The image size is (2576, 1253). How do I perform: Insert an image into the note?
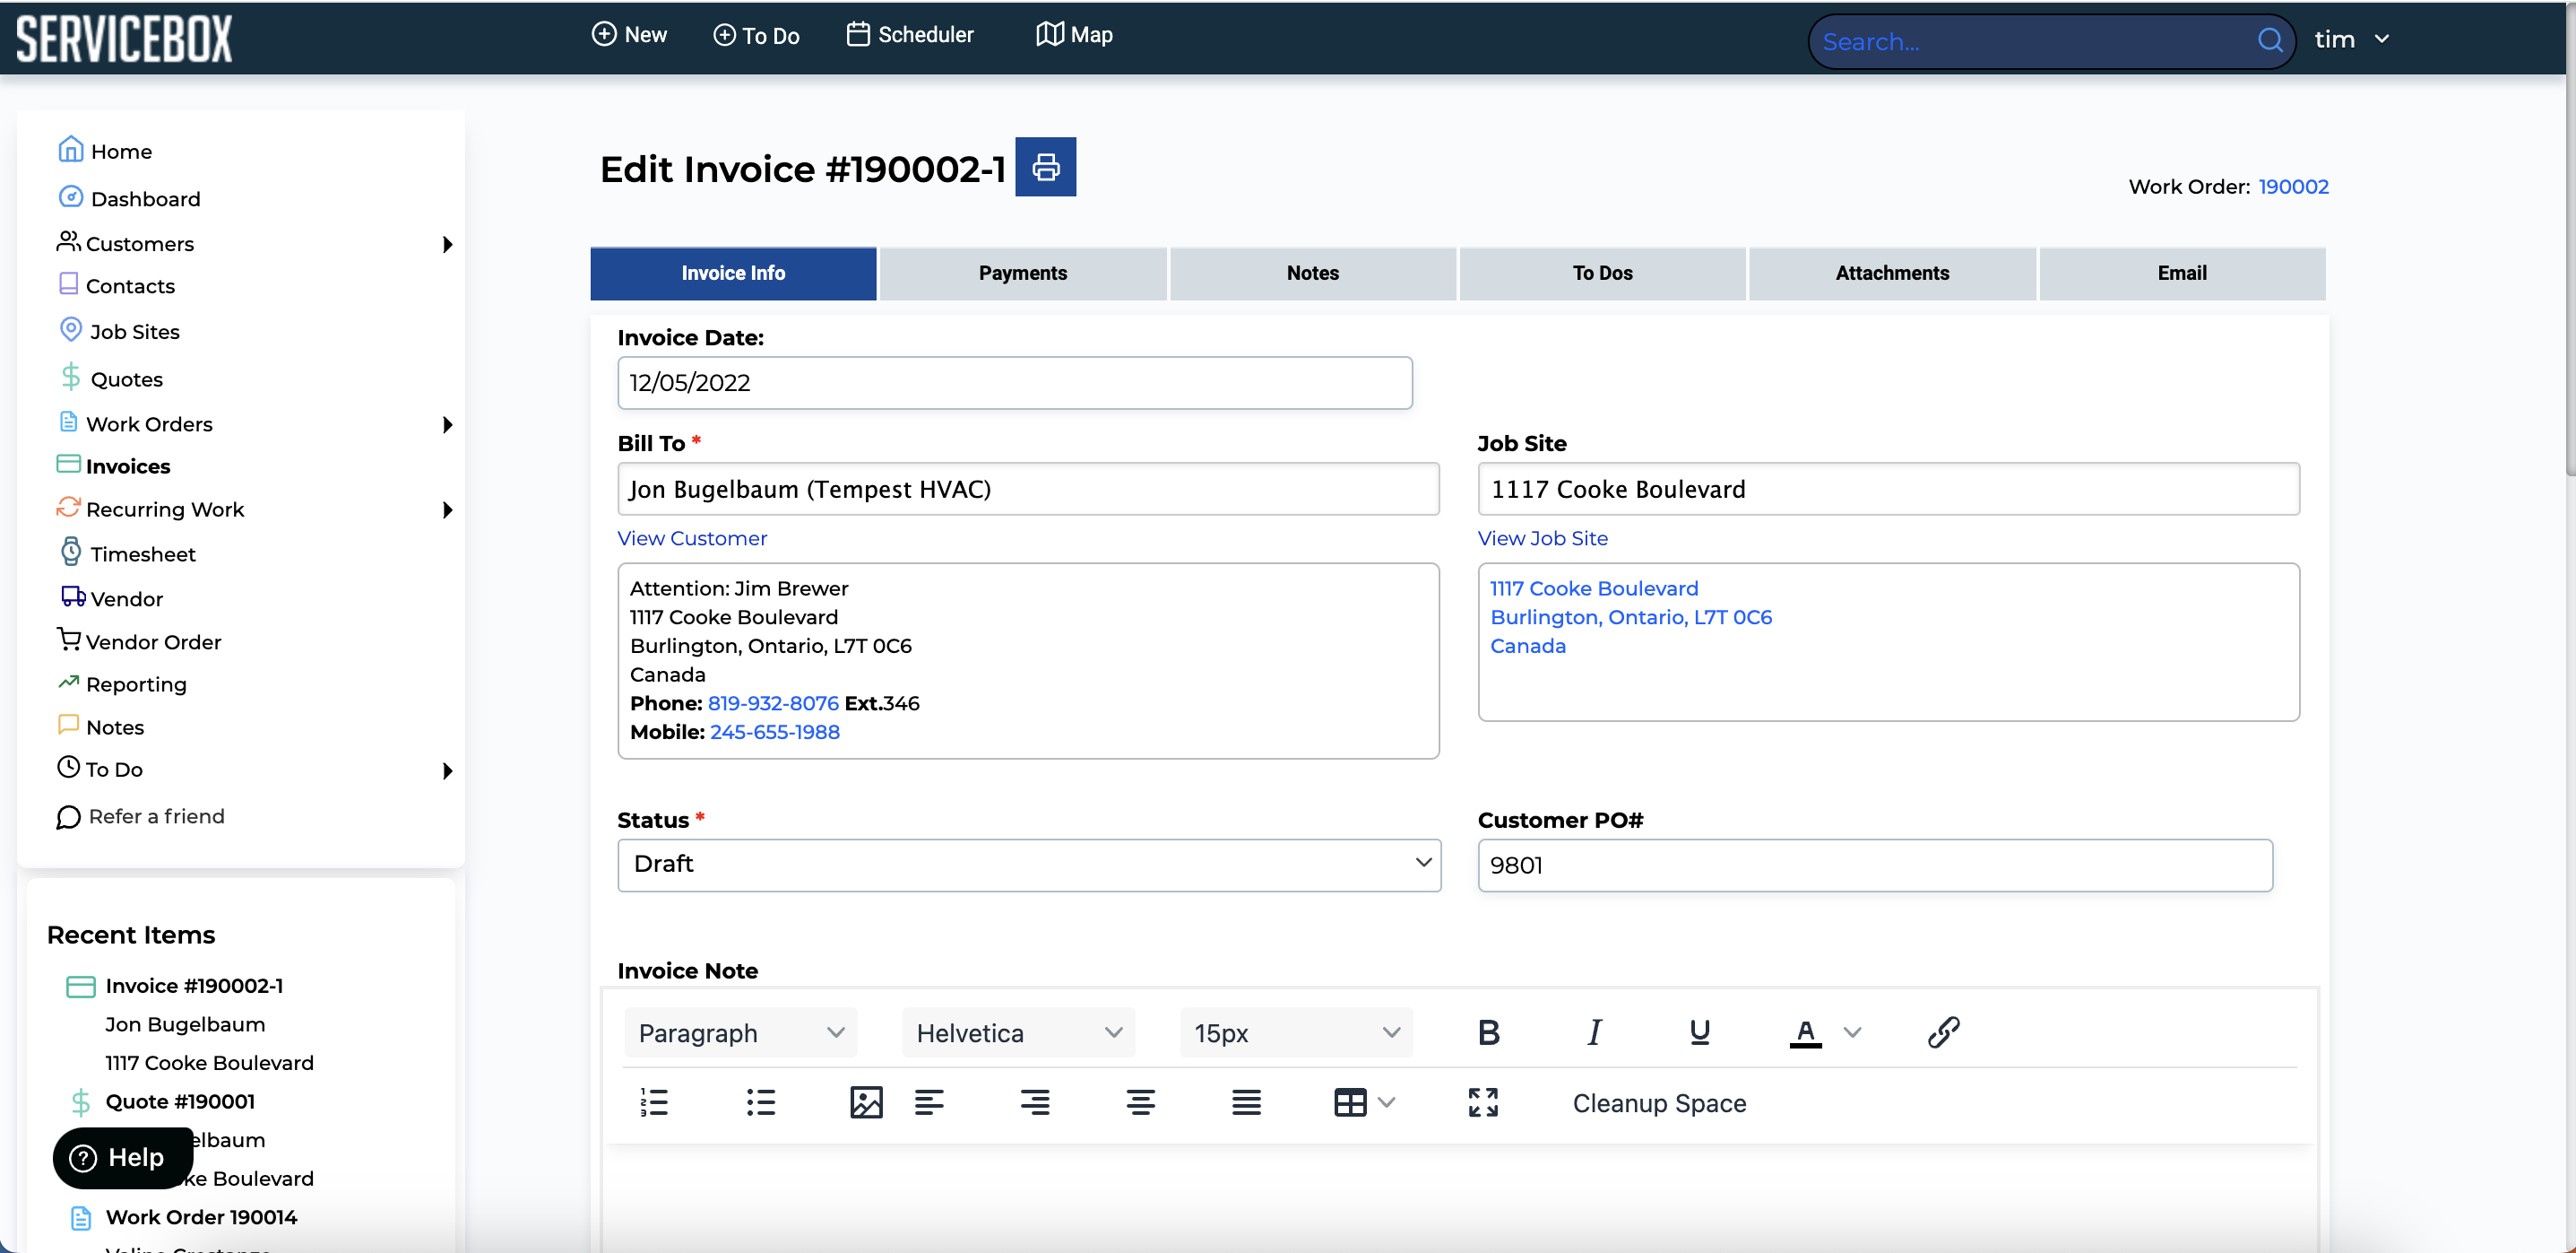tap(866, 1102)
